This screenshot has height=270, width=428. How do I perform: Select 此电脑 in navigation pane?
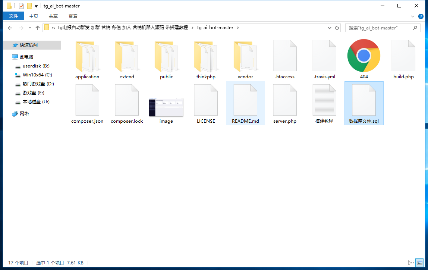click(x=26, y=57)
